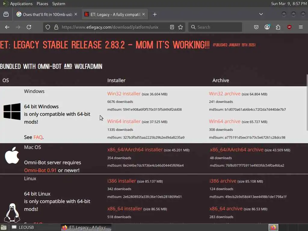Download Linux x86_64 installer
Viewport: 308px width, 231px height.
(x=125, y=209)
